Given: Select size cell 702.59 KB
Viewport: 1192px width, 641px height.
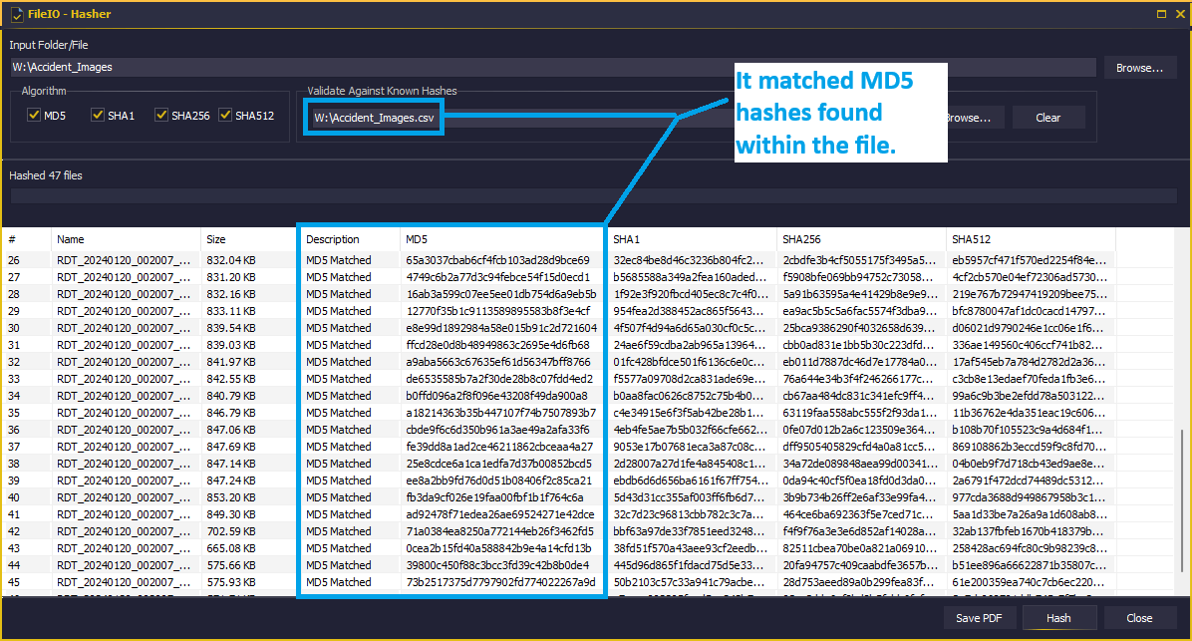Looking at the screenshot, I should tap(231, 530).
